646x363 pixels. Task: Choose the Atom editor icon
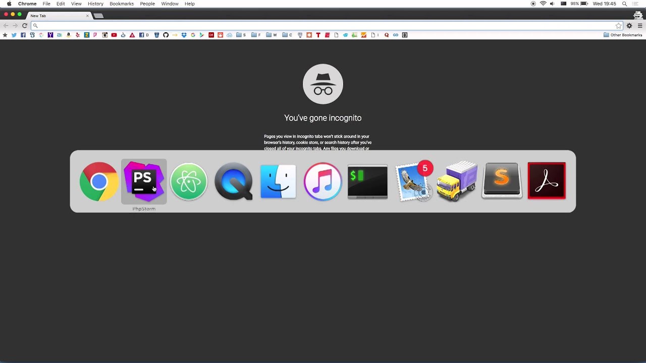click(189, 181)
